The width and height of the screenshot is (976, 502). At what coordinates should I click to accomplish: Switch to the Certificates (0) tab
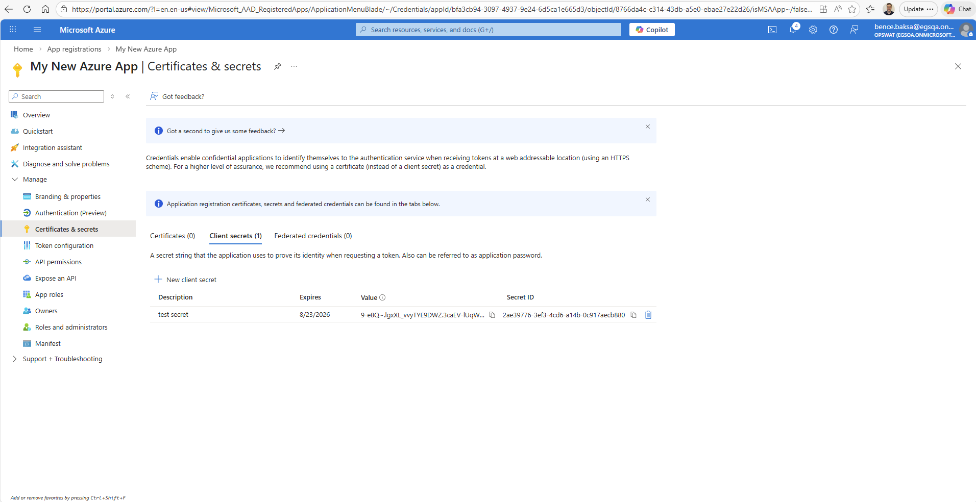click(173, 236)
